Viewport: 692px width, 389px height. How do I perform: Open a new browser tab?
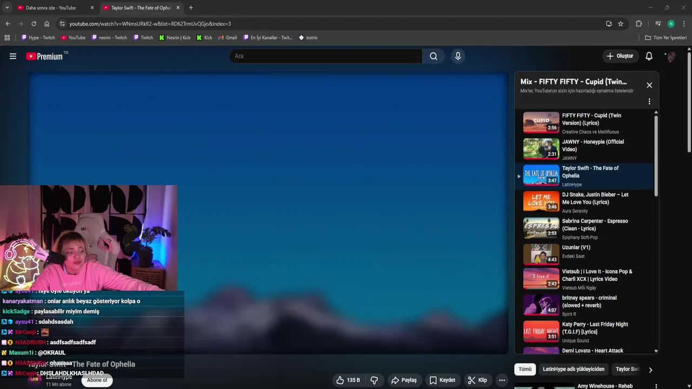coord(191,8)
